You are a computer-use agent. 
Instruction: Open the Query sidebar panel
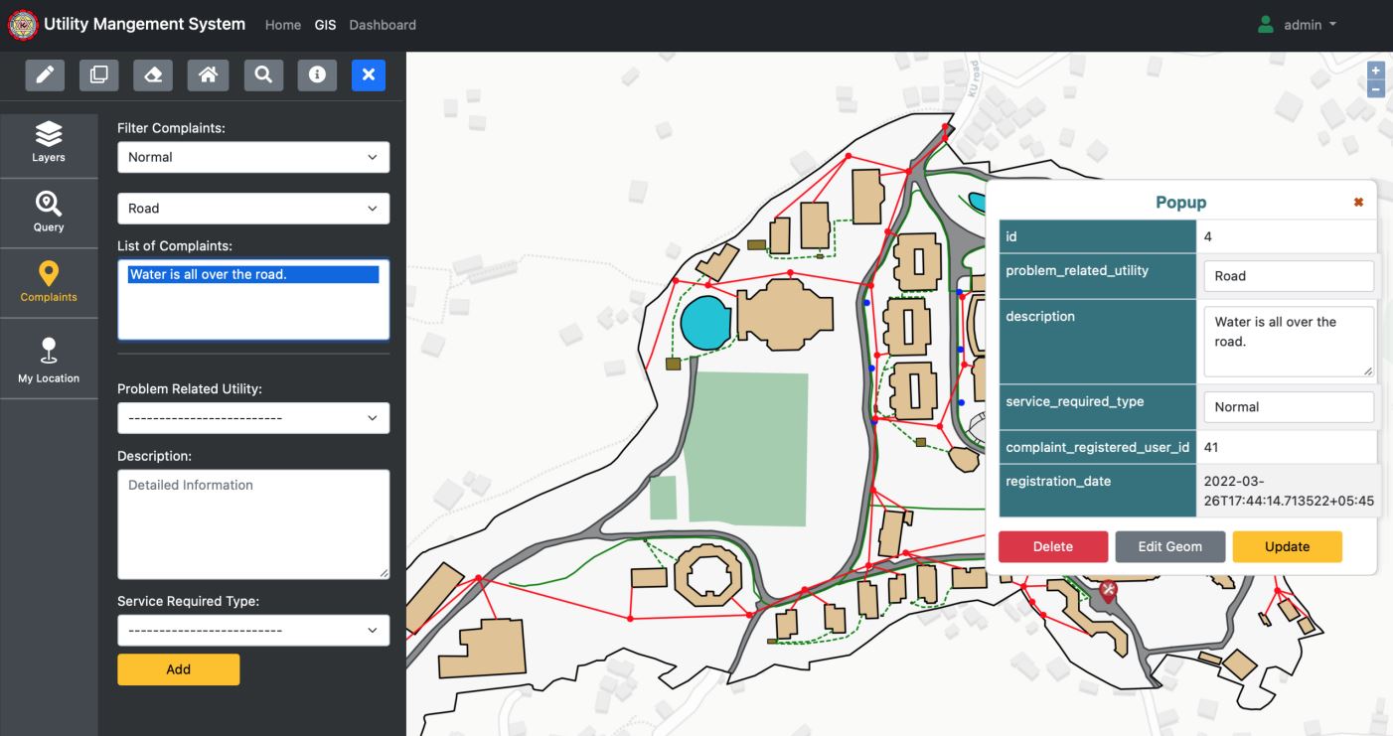point(49,213)
